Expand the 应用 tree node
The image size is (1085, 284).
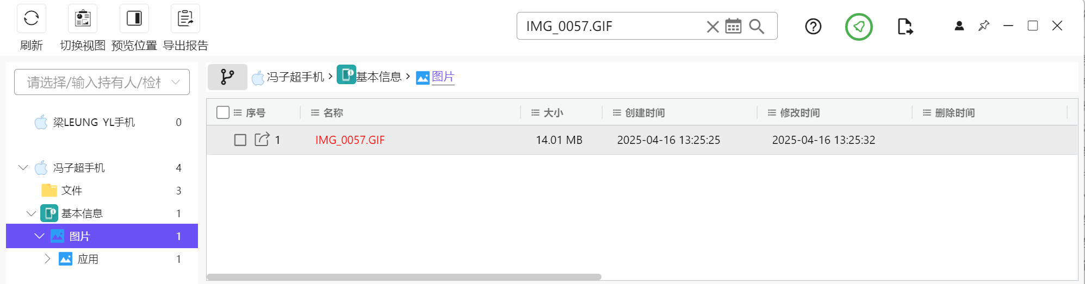pos(47,259)
